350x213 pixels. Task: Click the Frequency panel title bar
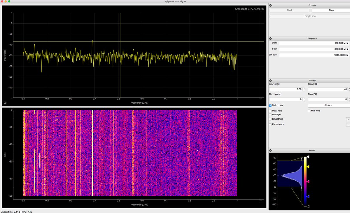pos(309,39)
